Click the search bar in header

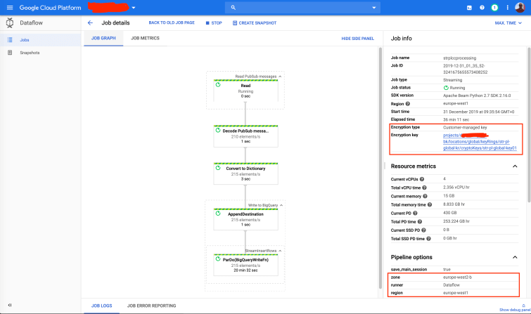pos(302,8)
